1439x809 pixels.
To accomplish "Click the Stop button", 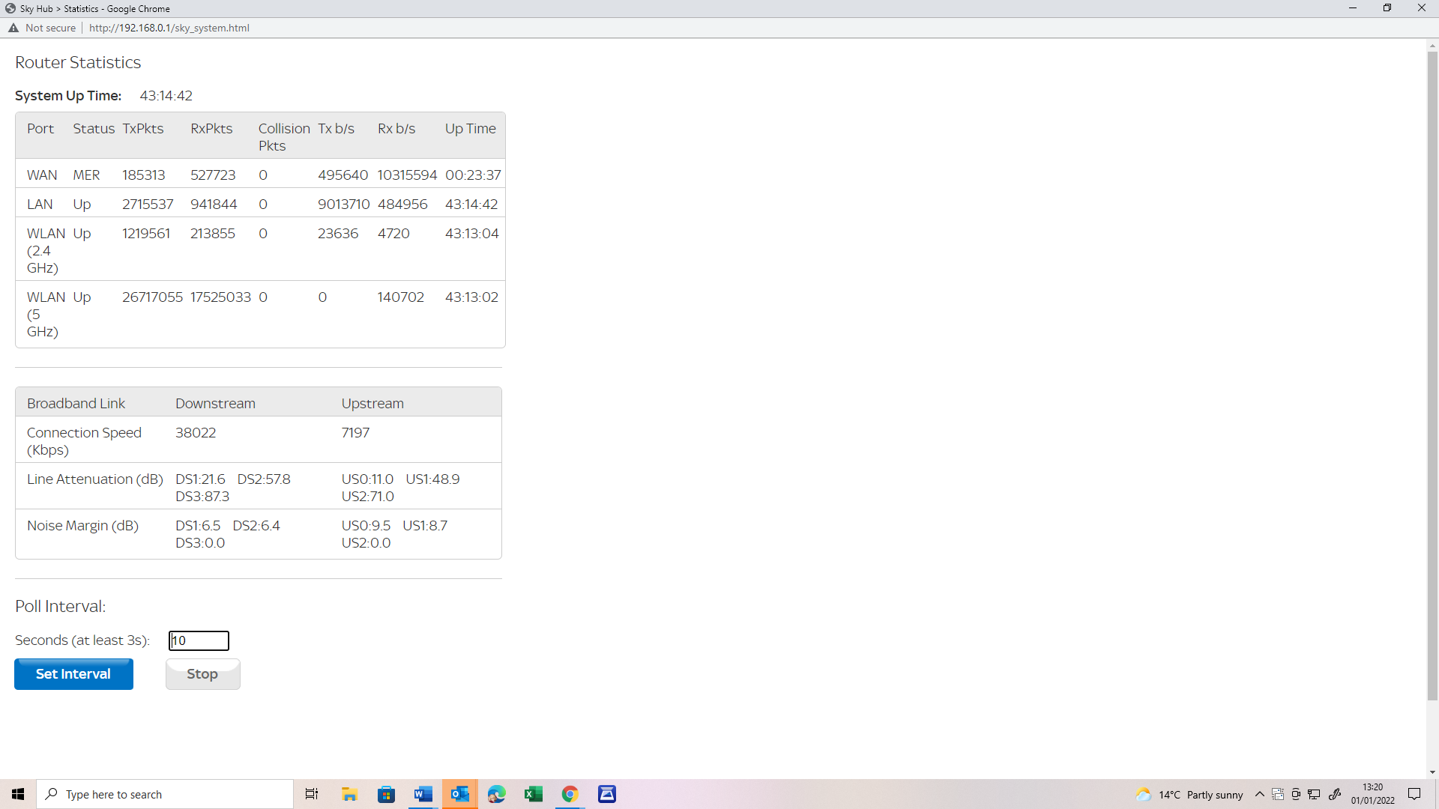I will click(x=202, y=673).
